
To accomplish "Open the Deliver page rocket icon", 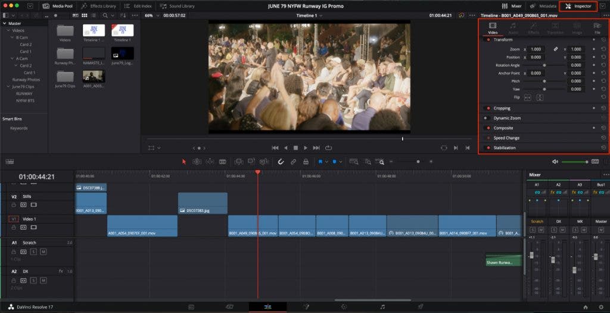I will pyautogui.click(x=420, y=307).
